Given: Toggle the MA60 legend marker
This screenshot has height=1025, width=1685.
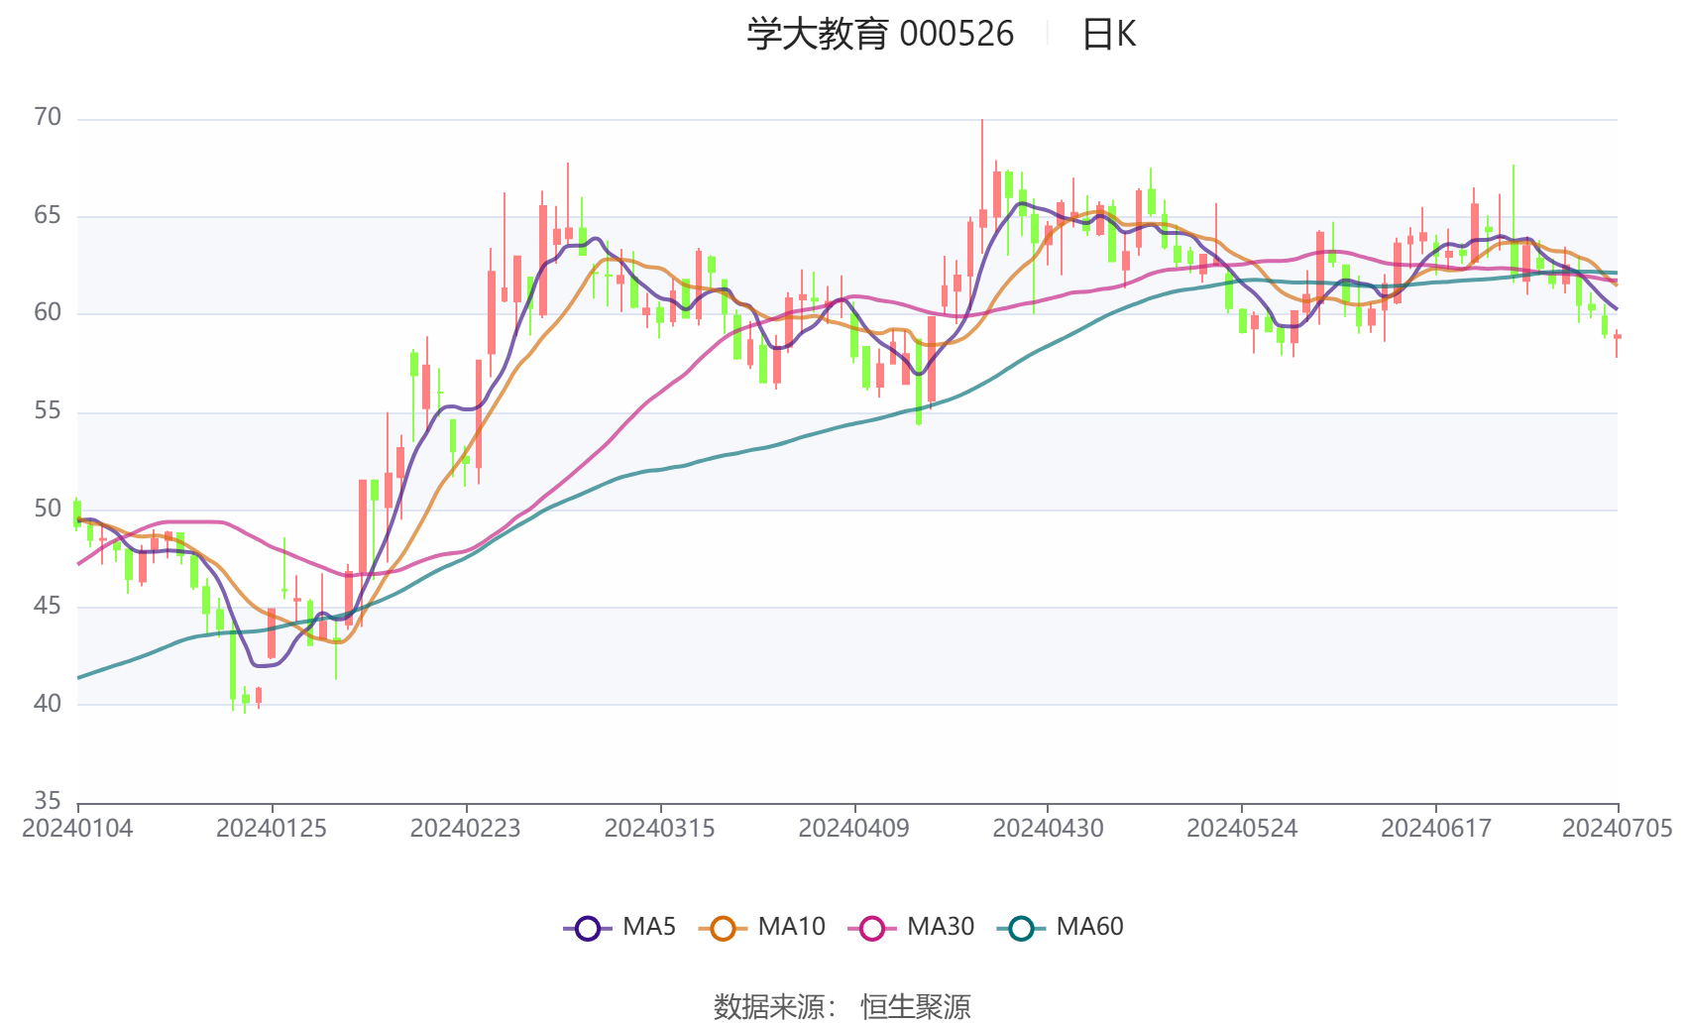Looking at the screenshot, I should click(1021, 928).
